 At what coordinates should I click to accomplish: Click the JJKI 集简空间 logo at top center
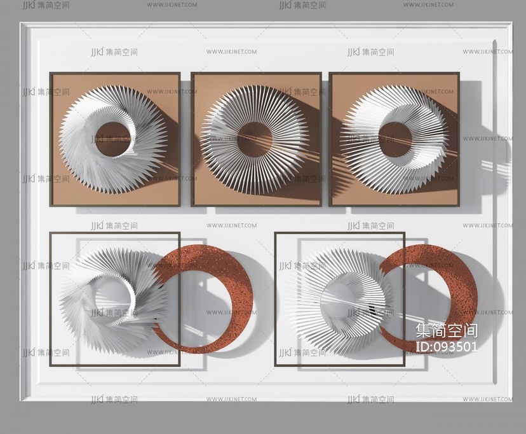coord(302,5)
